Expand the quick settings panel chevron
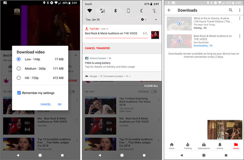 click(x=156, y=19)
